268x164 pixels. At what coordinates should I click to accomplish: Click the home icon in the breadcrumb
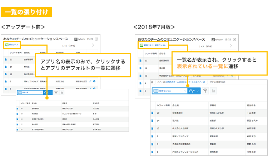point(153,82)
